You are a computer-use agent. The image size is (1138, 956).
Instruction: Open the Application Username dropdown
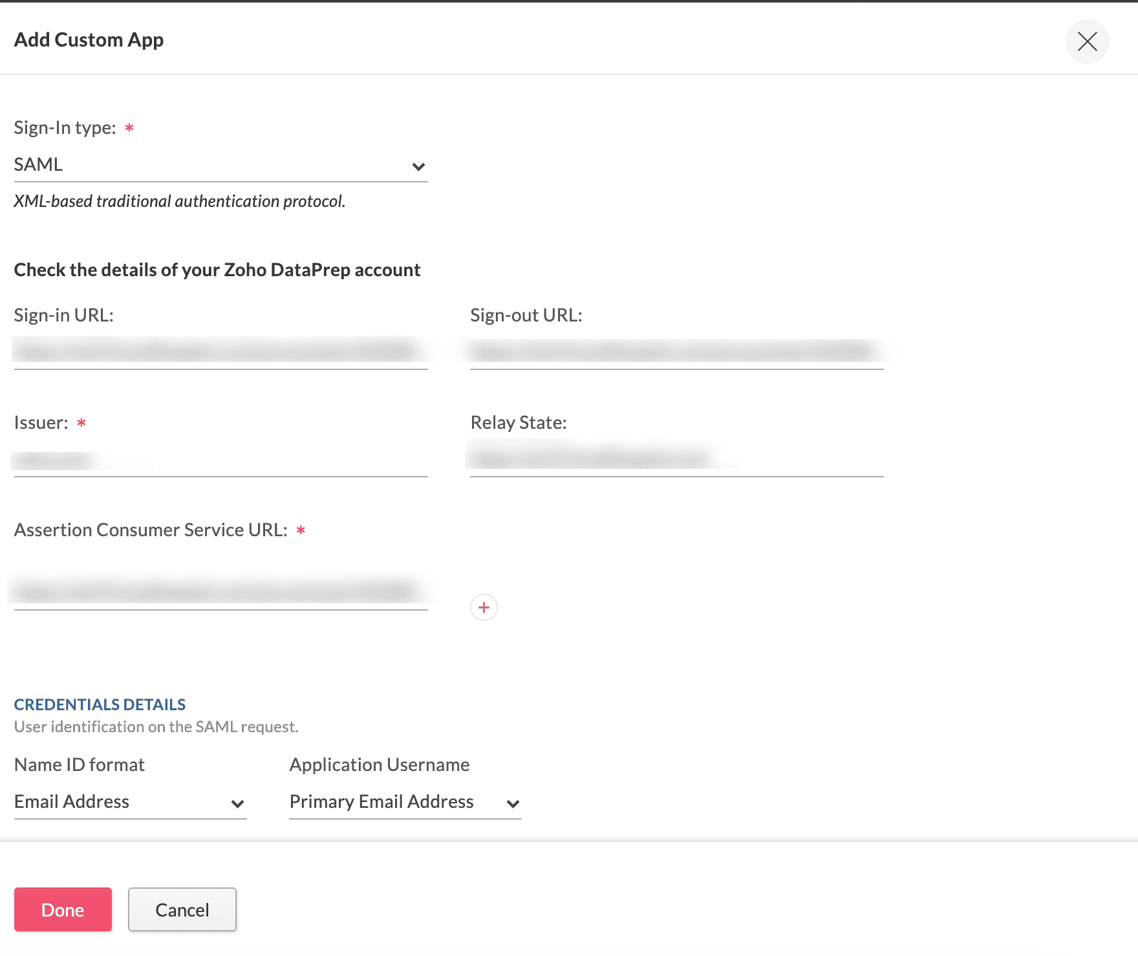click(404, 802)
